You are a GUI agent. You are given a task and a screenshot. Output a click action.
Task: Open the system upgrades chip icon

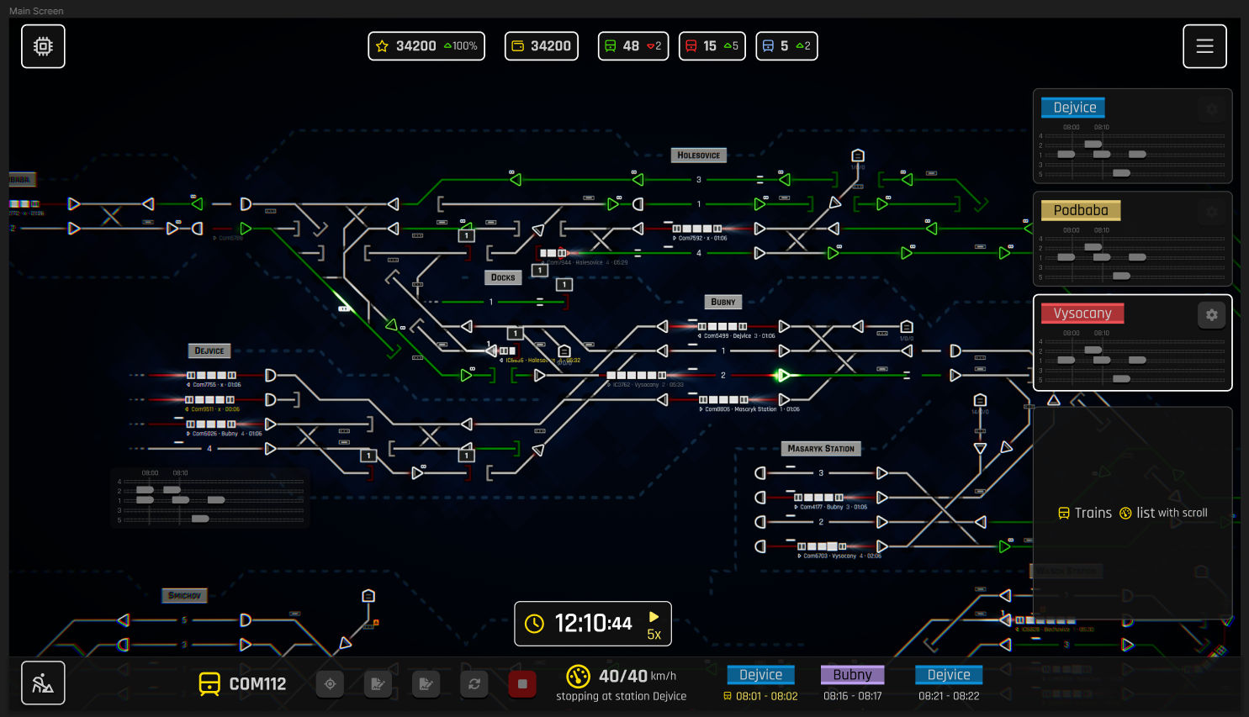43,46
